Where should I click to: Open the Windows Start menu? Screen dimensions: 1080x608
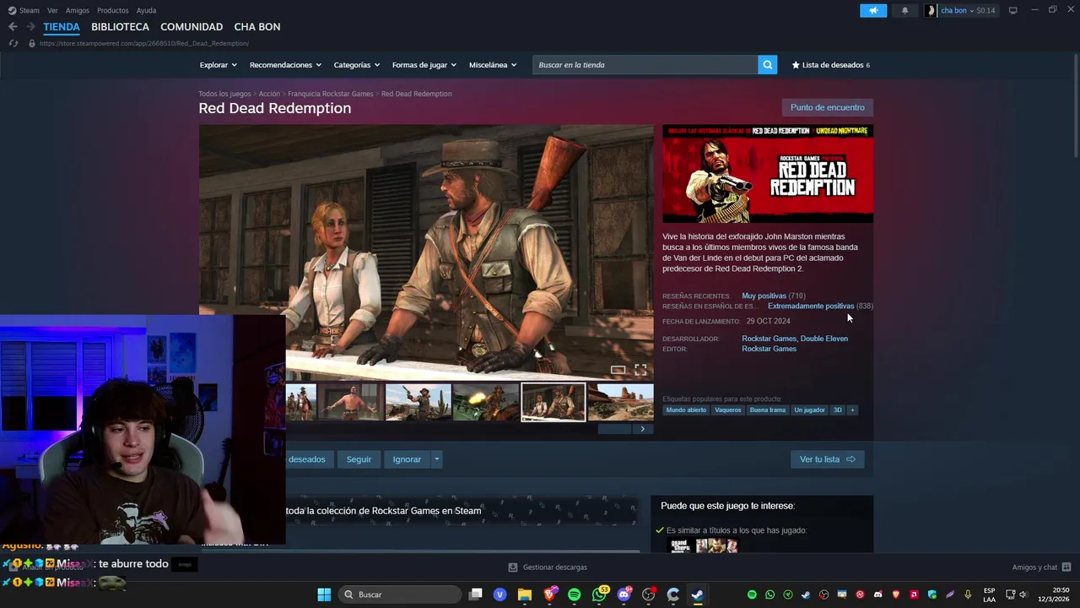coord(324,594)
